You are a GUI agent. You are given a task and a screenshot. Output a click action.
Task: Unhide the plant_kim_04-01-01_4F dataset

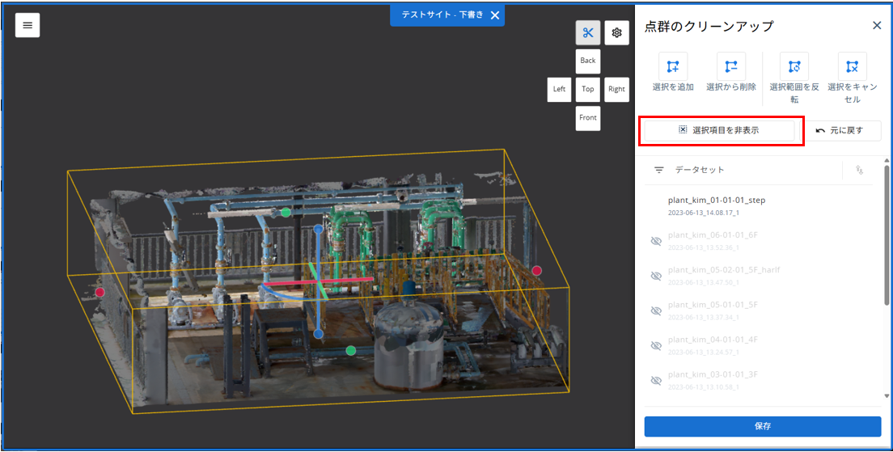(656, 345)
